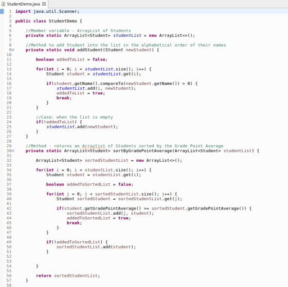Viewport: 288px width, 287px height.
Task: Click the blue marker beside line 1
Action: coord(2,11)
